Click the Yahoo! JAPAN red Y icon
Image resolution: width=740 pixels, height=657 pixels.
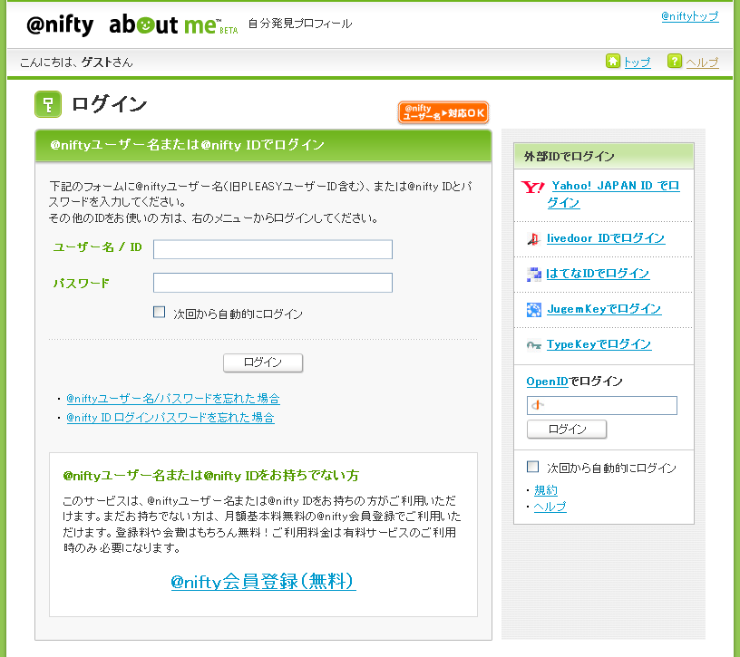(x=532, y=187)
